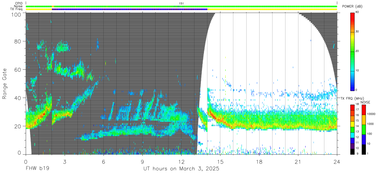This screenshot has width=379, height=175.
Task: Click the yellow 14 MHz frequency swatch
Action: [x=353, y=124]
